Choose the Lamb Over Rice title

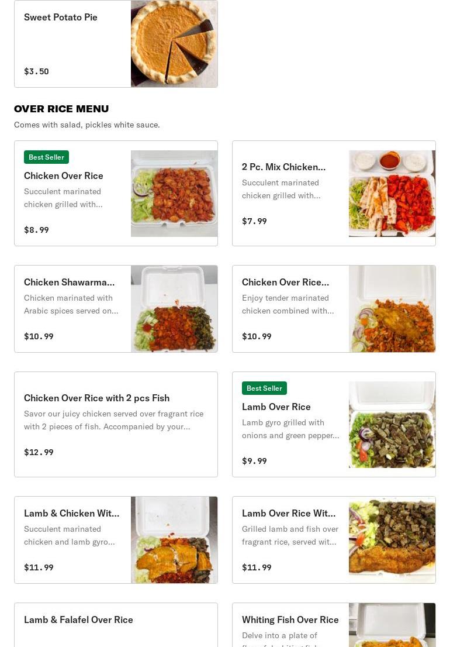tap(276, 407)
